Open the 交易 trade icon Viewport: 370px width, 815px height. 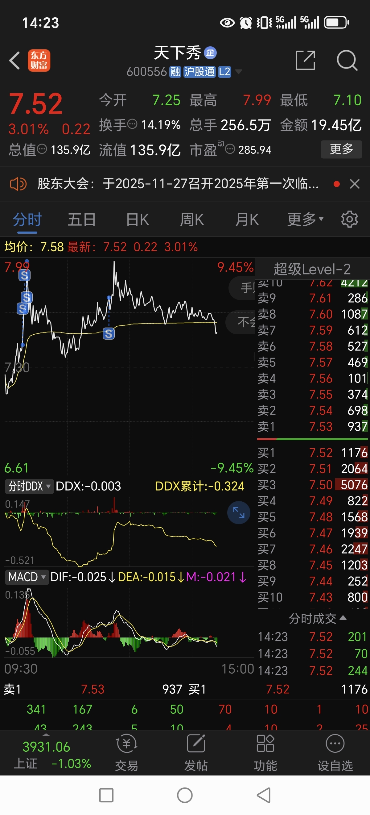(126, 753)
